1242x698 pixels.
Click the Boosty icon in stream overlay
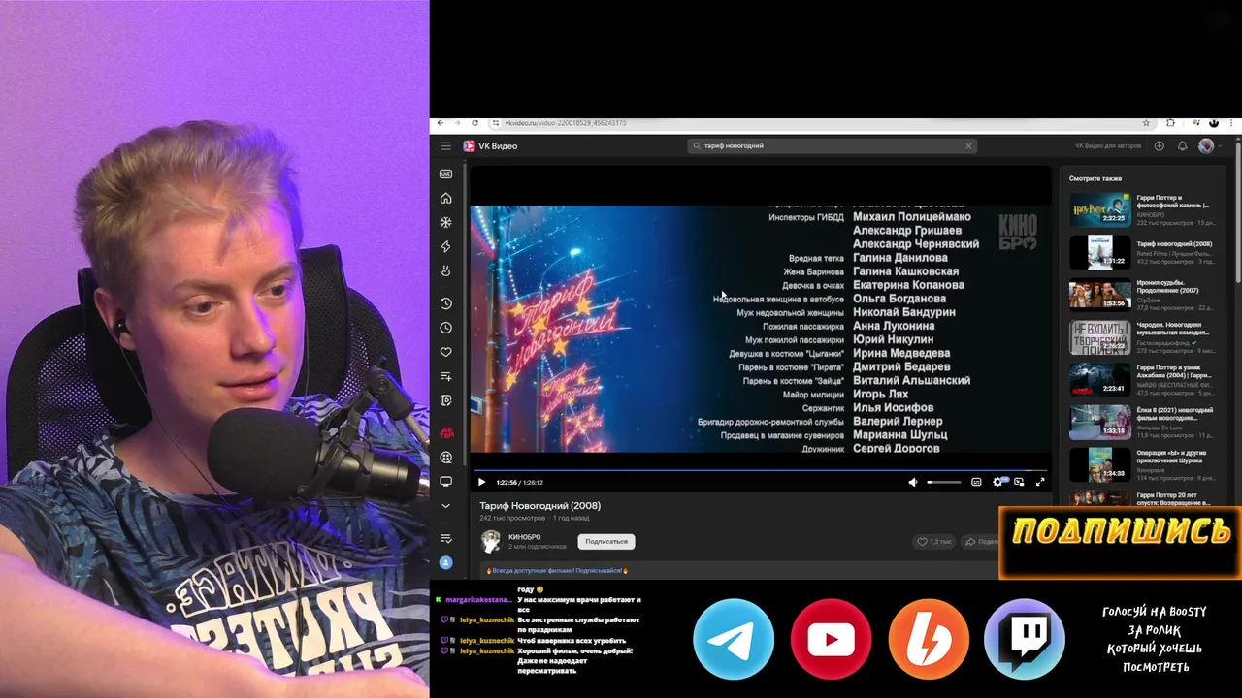929,639
